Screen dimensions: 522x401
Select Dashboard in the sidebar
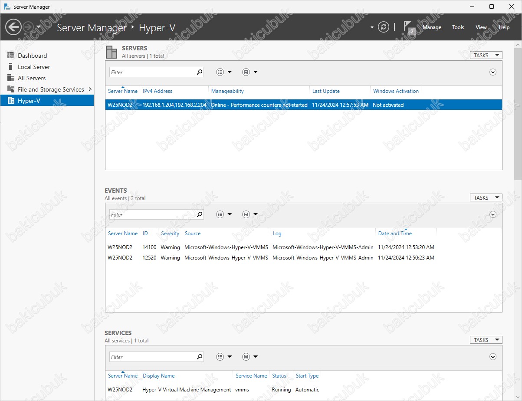(47, 56)
